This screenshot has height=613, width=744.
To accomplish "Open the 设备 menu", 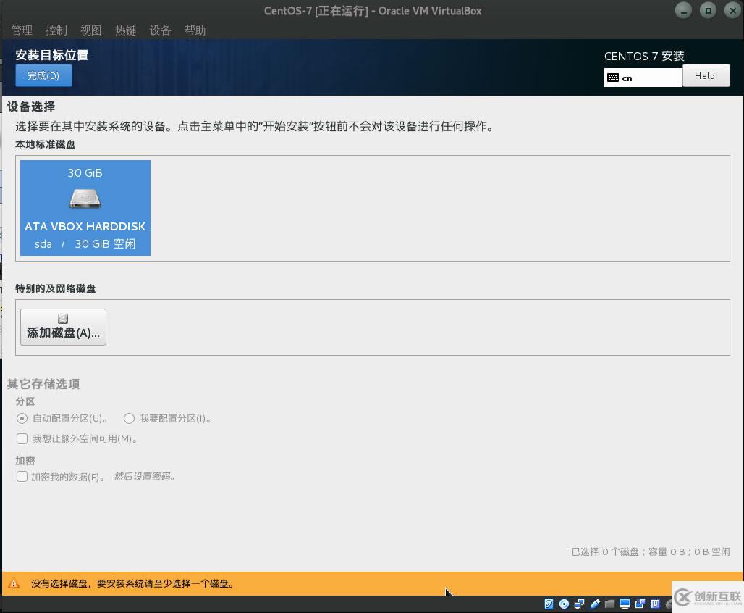I will pyautogui.click(x=161, y=30).
